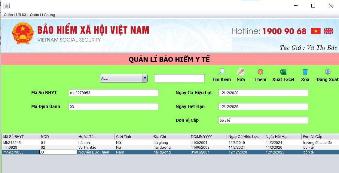The image size is (339, 173).
Task: Select row with code mh0928
Action: coord(170,147)
